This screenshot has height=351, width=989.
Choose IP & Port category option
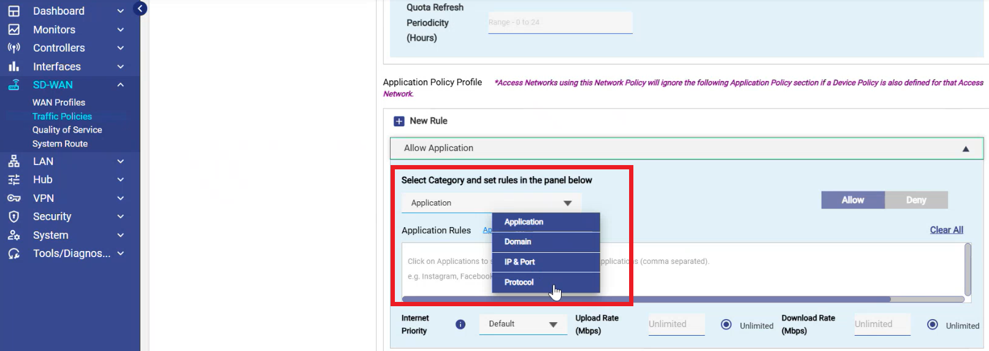pos(520,262)
